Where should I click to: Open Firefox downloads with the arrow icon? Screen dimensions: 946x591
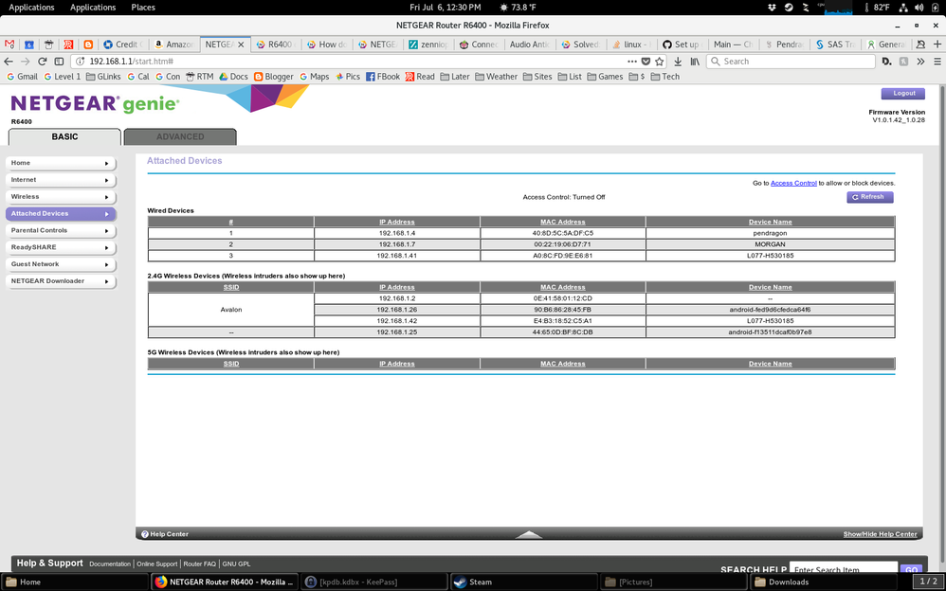[x=678, y=60]
